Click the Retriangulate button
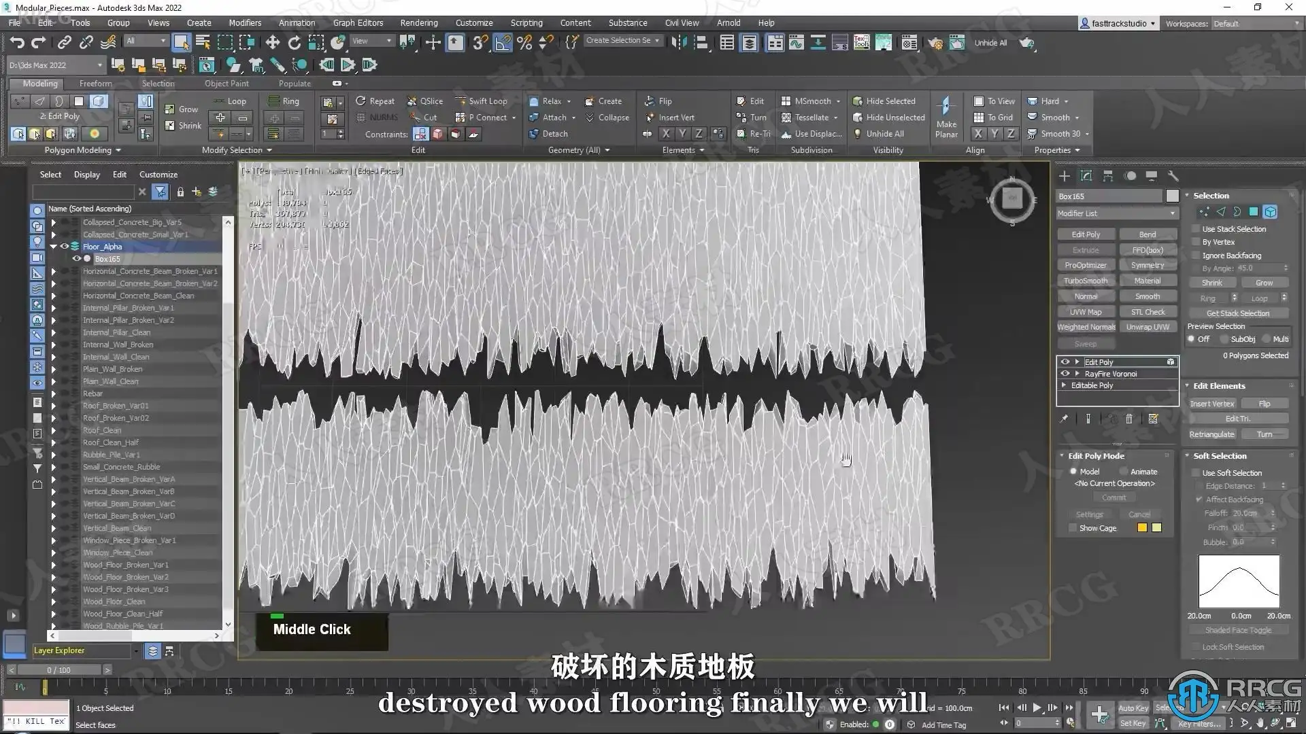 [1211, 434]
